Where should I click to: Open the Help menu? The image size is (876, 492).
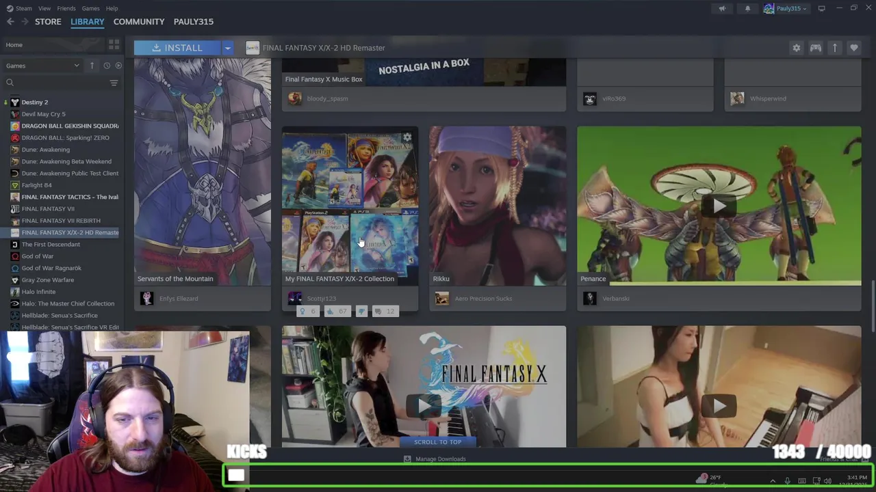pyautogui.click(x=112, y=8)
